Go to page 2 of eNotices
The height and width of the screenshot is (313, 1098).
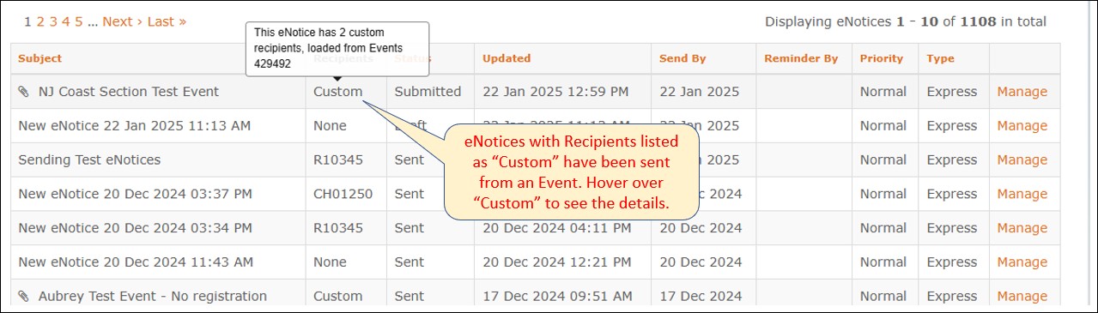tap(40, 21)
